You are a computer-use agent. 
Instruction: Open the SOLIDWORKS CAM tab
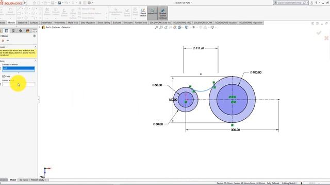pyautogui.click(x=203, y=23)
